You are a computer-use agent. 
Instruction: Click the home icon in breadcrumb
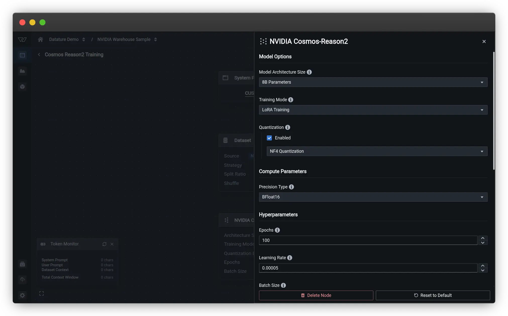[40, 39]
